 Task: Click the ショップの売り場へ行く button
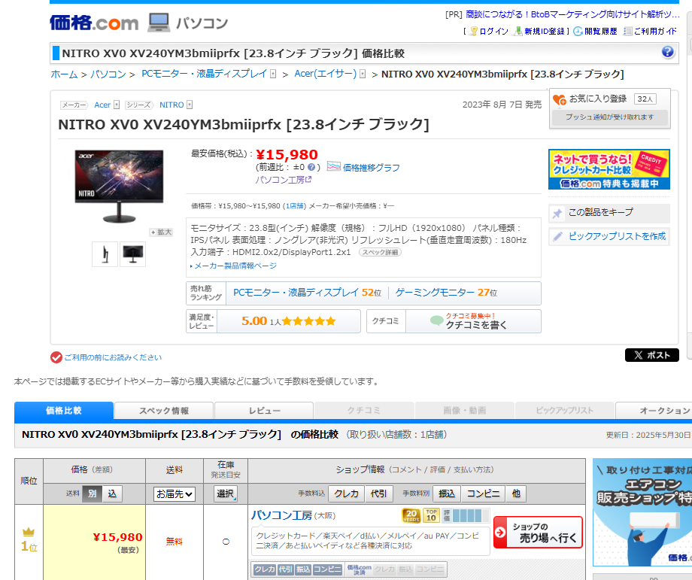pyautogui.click(x=538, y=533)
